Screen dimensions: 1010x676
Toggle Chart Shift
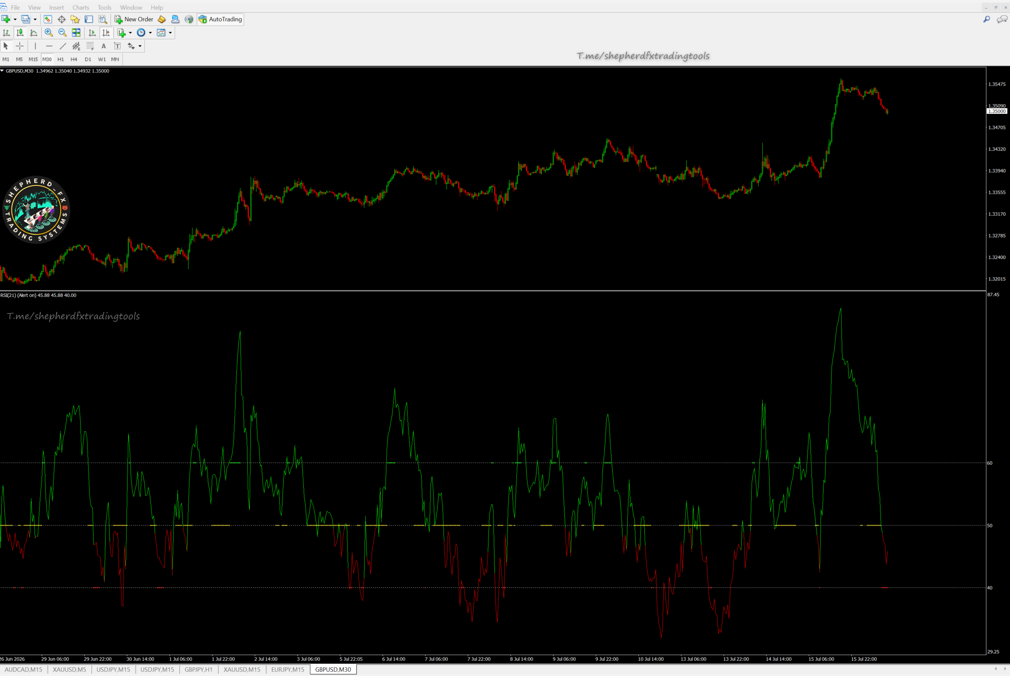[x=106, y=33]
